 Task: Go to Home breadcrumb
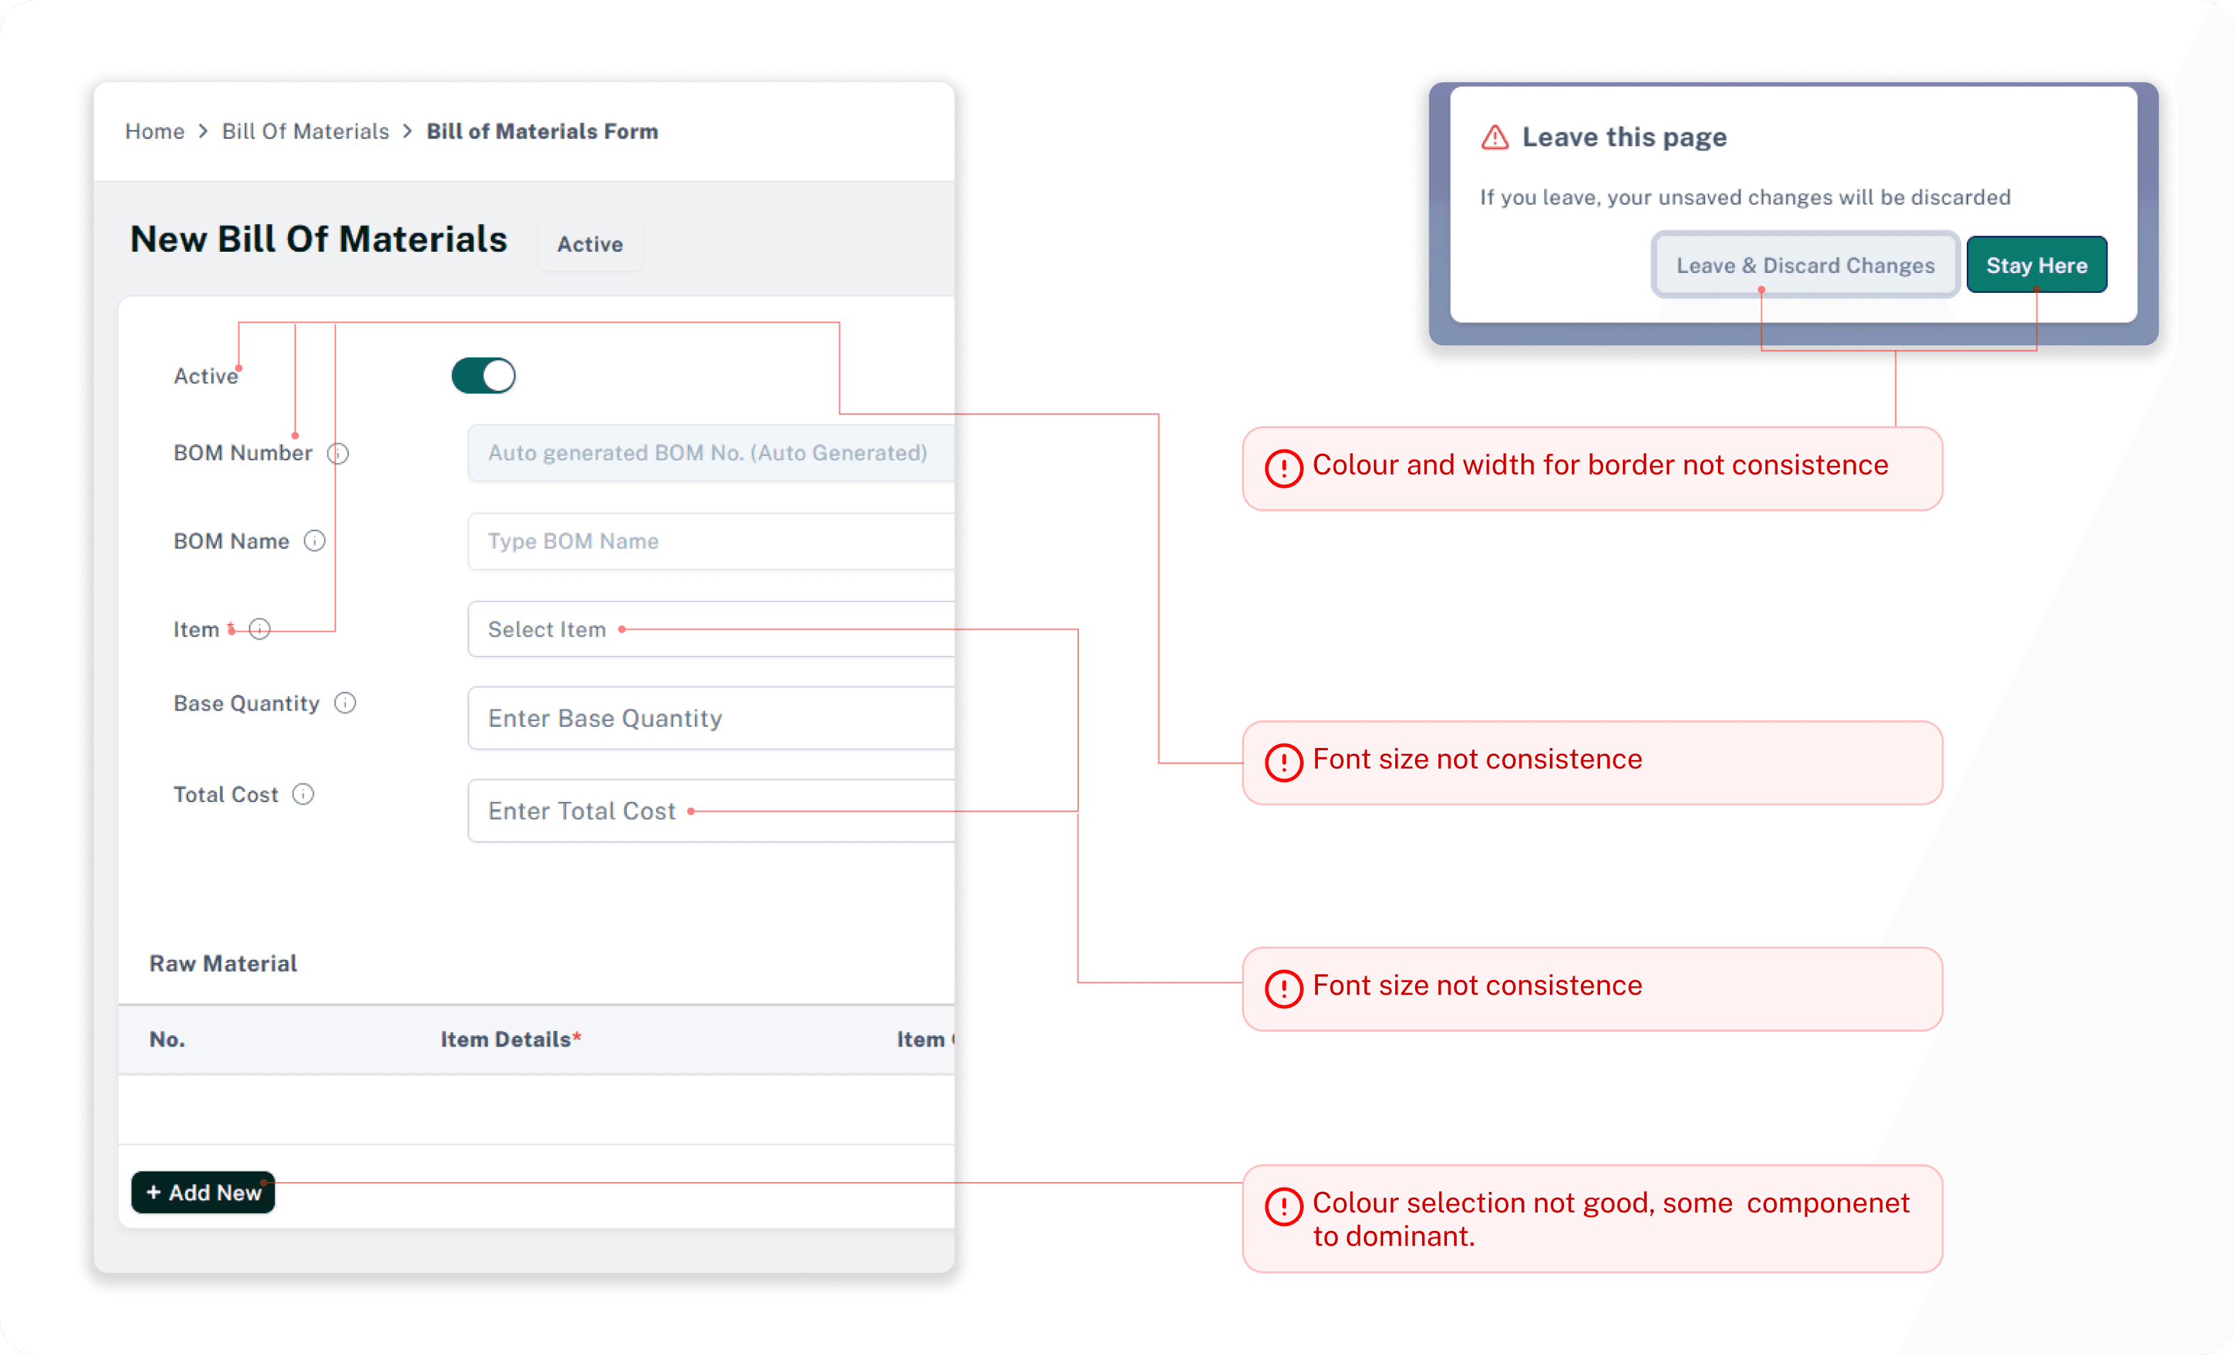pos(154,131)
